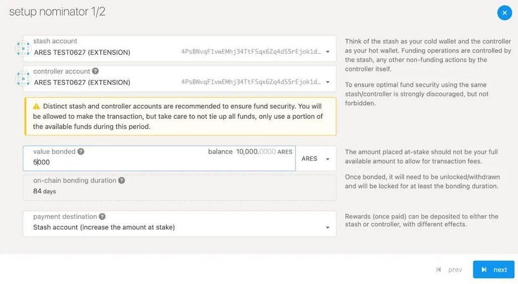Open the ARES unit selector dropdown
The image size is (518, 284).
[x=316, y=158]
